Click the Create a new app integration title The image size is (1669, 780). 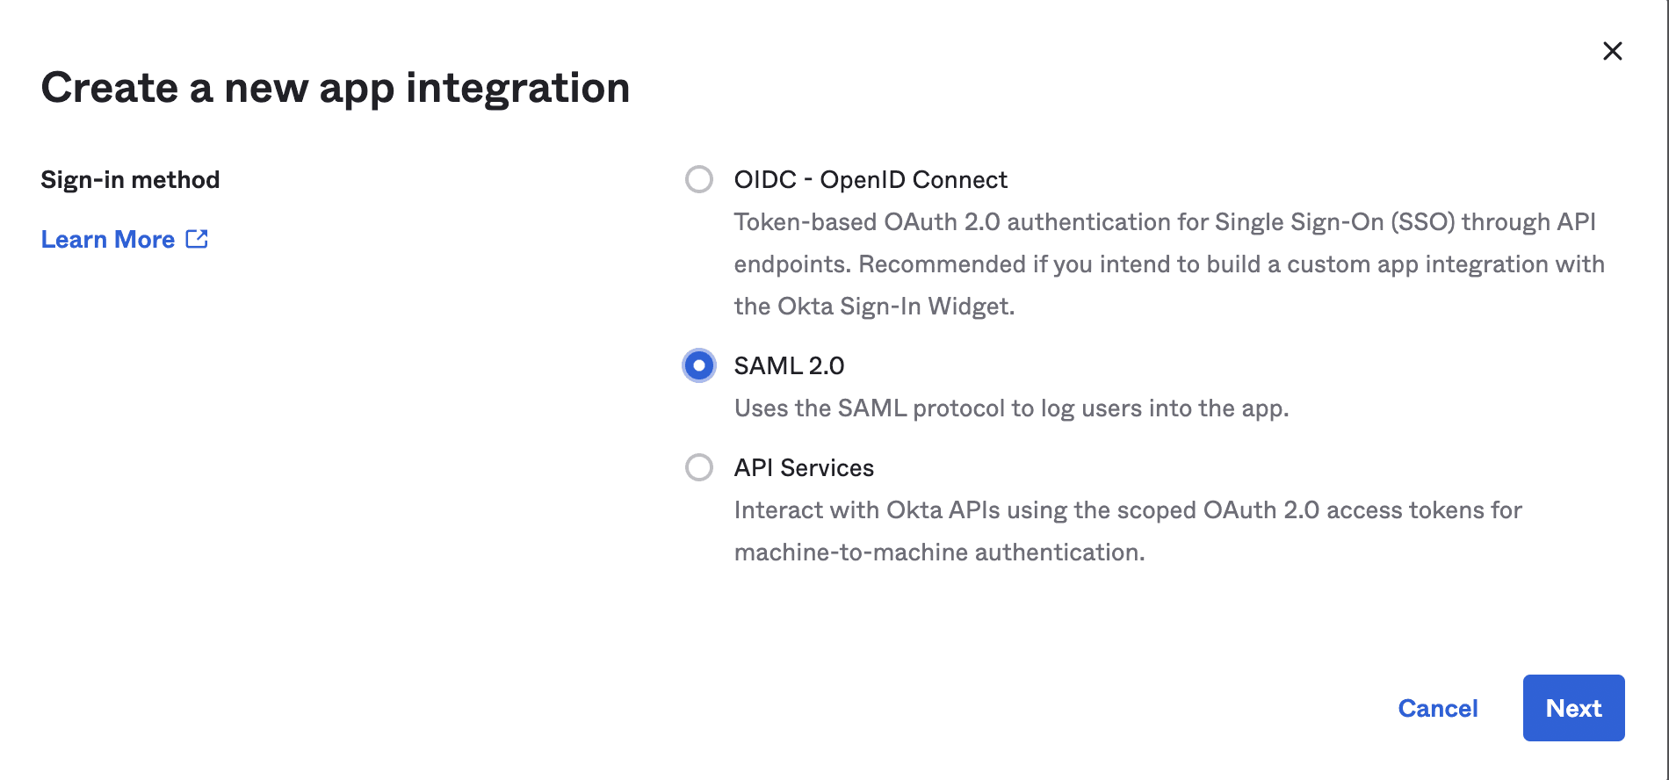point(335,88)
